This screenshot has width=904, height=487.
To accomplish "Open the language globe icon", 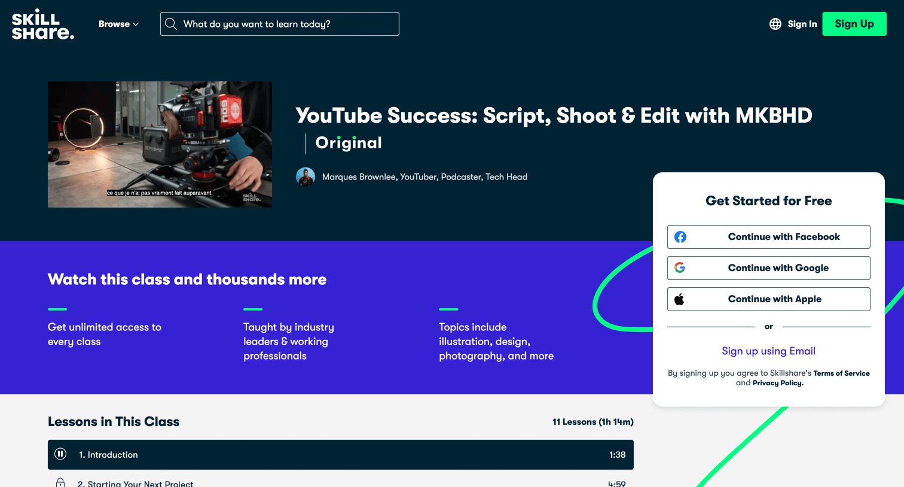I will tap(775, 24).
